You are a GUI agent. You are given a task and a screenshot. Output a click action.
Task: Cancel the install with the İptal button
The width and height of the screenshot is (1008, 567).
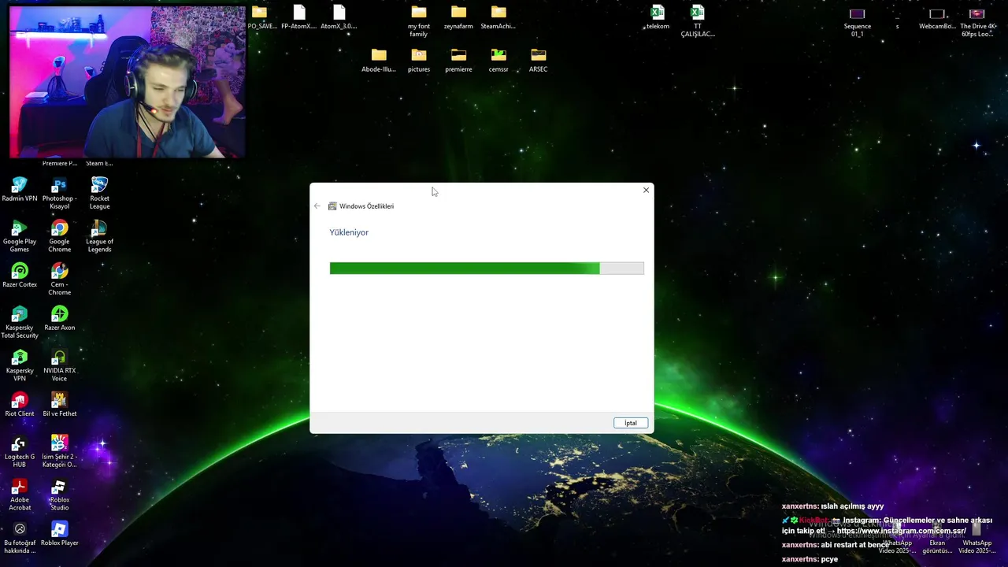(631, 423)
